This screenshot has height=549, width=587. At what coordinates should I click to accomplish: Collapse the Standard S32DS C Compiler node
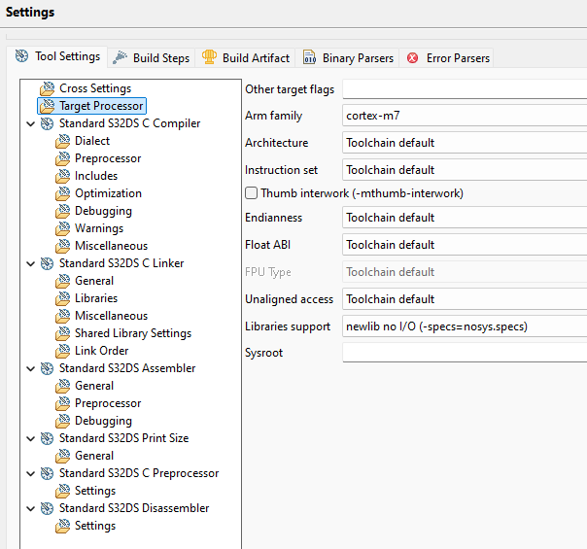31,123
